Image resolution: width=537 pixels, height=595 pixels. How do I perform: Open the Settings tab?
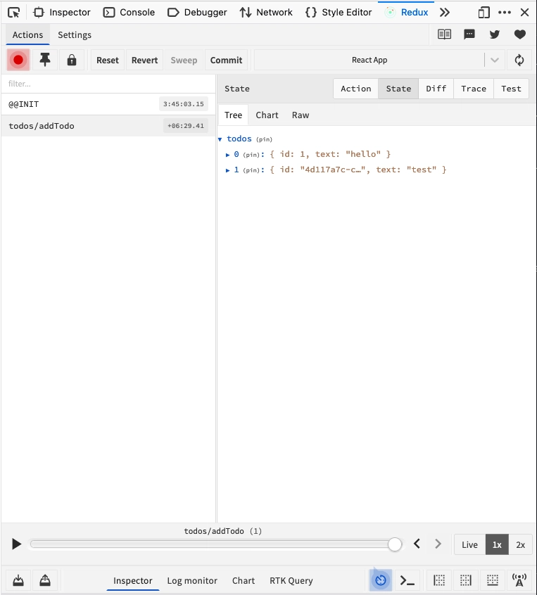click(x=75, y=34)
